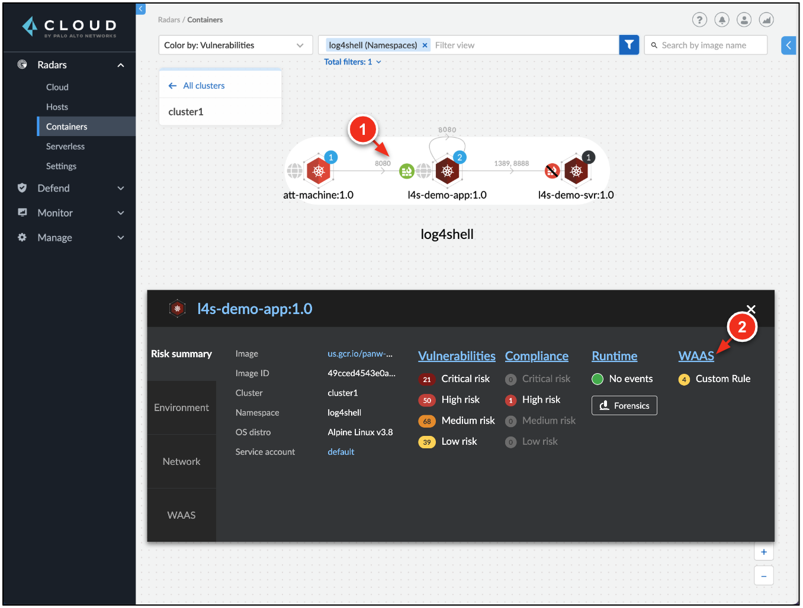Screen dimensions: 803x608
Task: Expand the Monitor menu chevron
Action: pos(121,213)
